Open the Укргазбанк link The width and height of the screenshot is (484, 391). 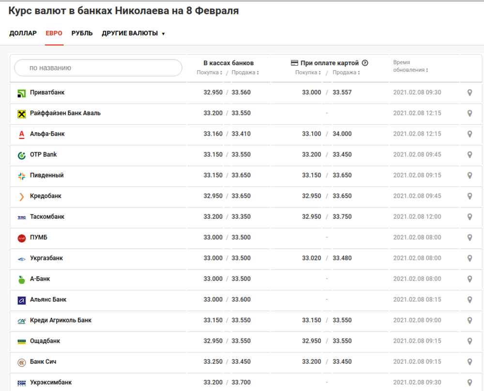point(46,258)
